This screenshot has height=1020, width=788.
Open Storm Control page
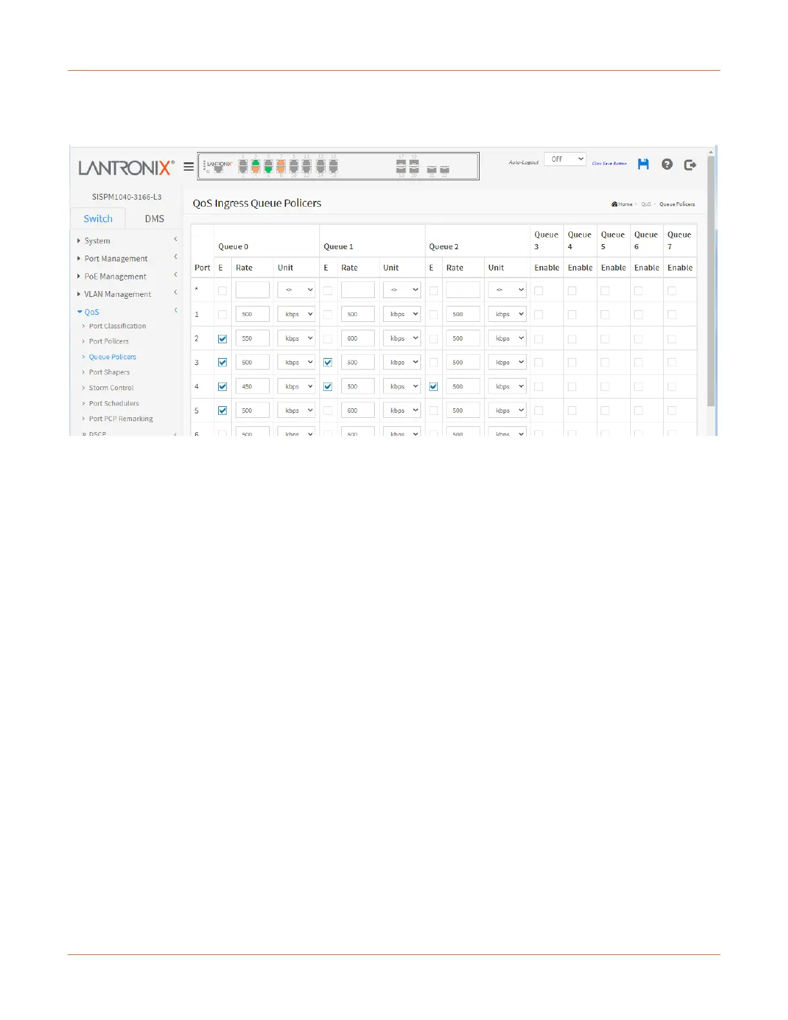pos(111,388)
